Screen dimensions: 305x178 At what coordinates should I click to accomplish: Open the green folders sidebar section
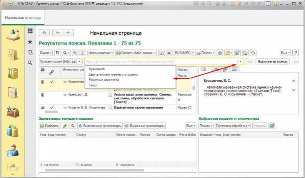pyautogui.click(x=13, y=73)
